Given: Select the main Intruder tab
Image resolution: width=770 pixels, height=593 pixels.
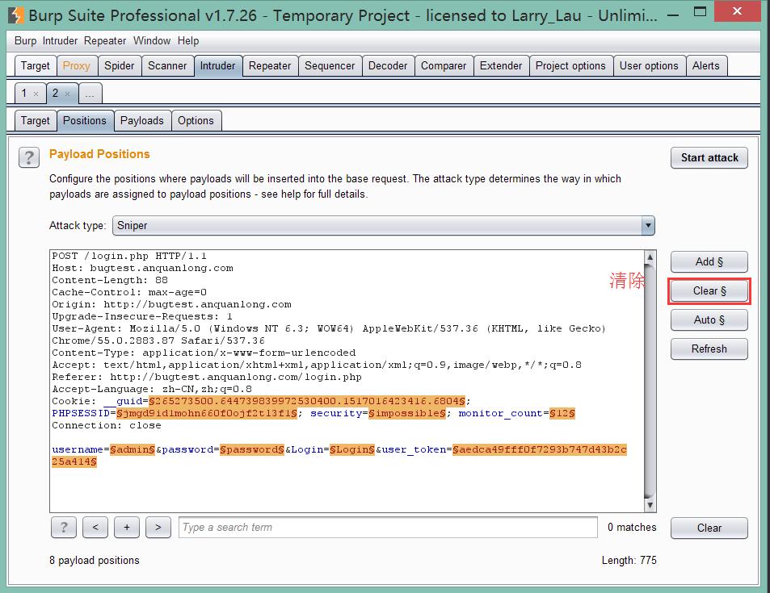Looking at the screenshot, I should click(217, 65).
